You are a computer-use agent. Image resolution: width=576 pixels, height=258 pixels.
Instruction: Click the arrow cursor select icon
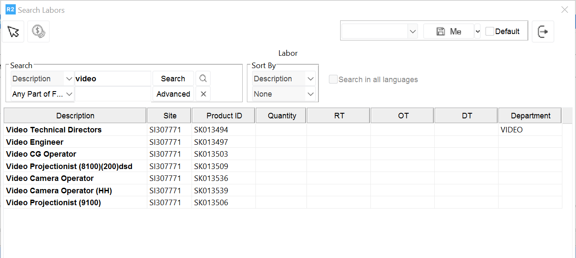tap(13, 32)
